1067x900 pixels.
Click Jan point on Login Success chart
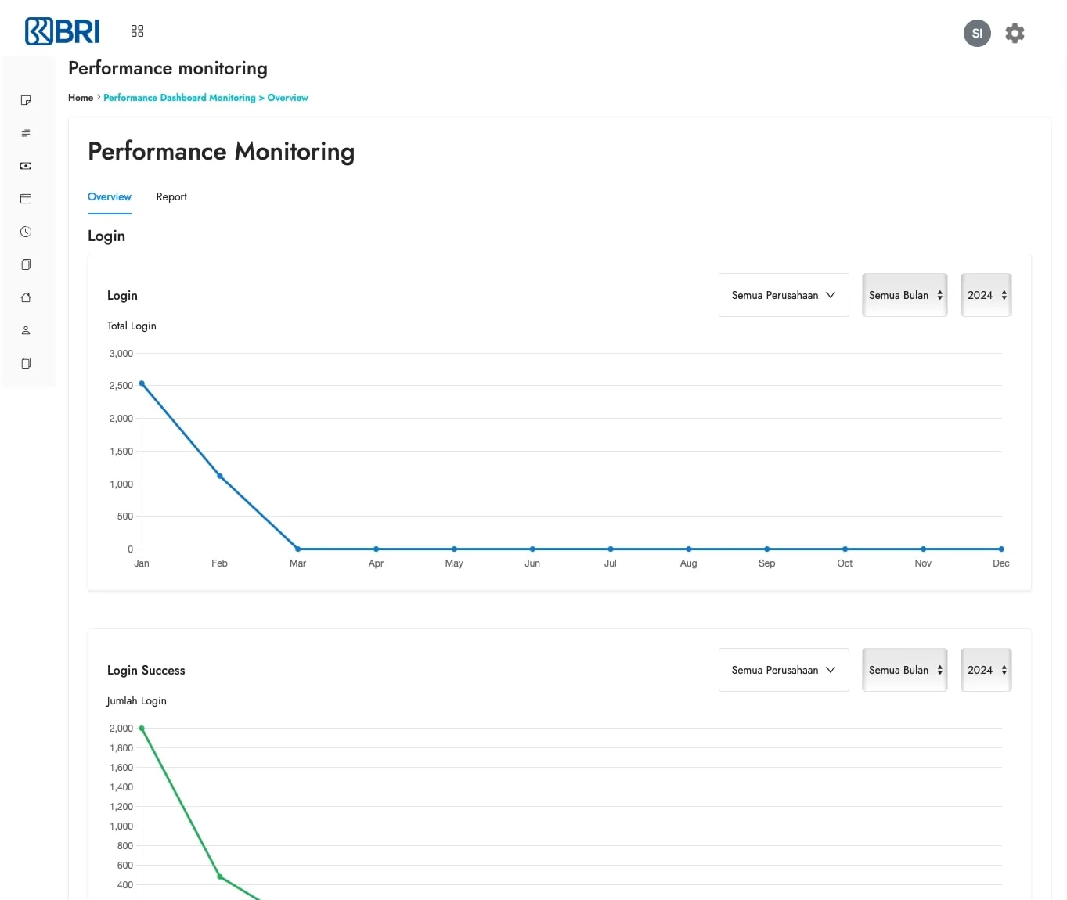[142, 729]
